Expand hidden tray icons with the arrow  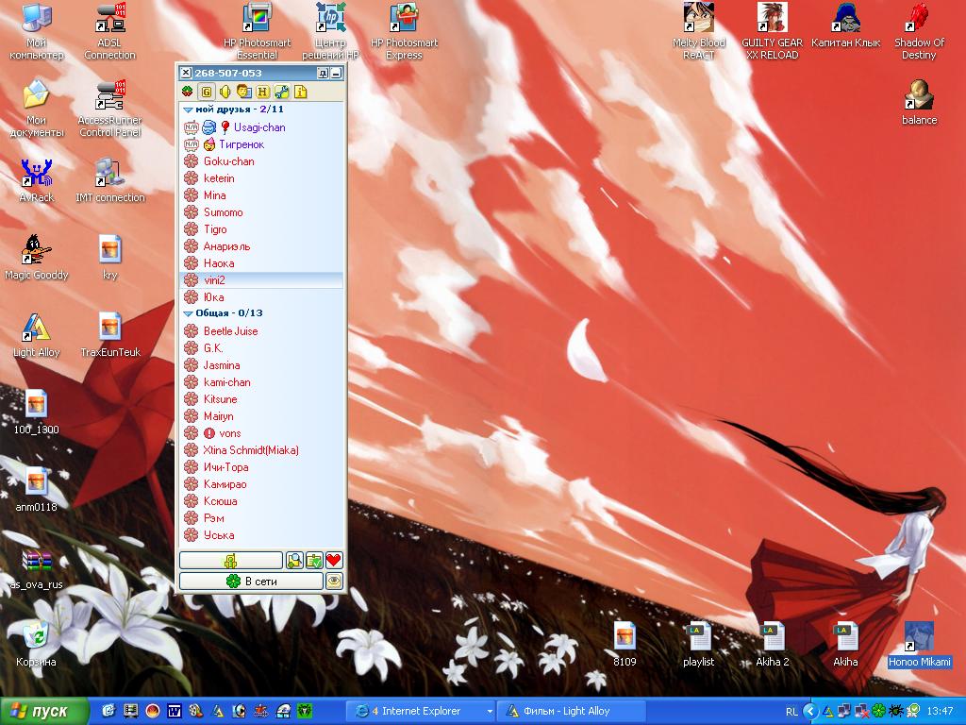click(810, 712)
